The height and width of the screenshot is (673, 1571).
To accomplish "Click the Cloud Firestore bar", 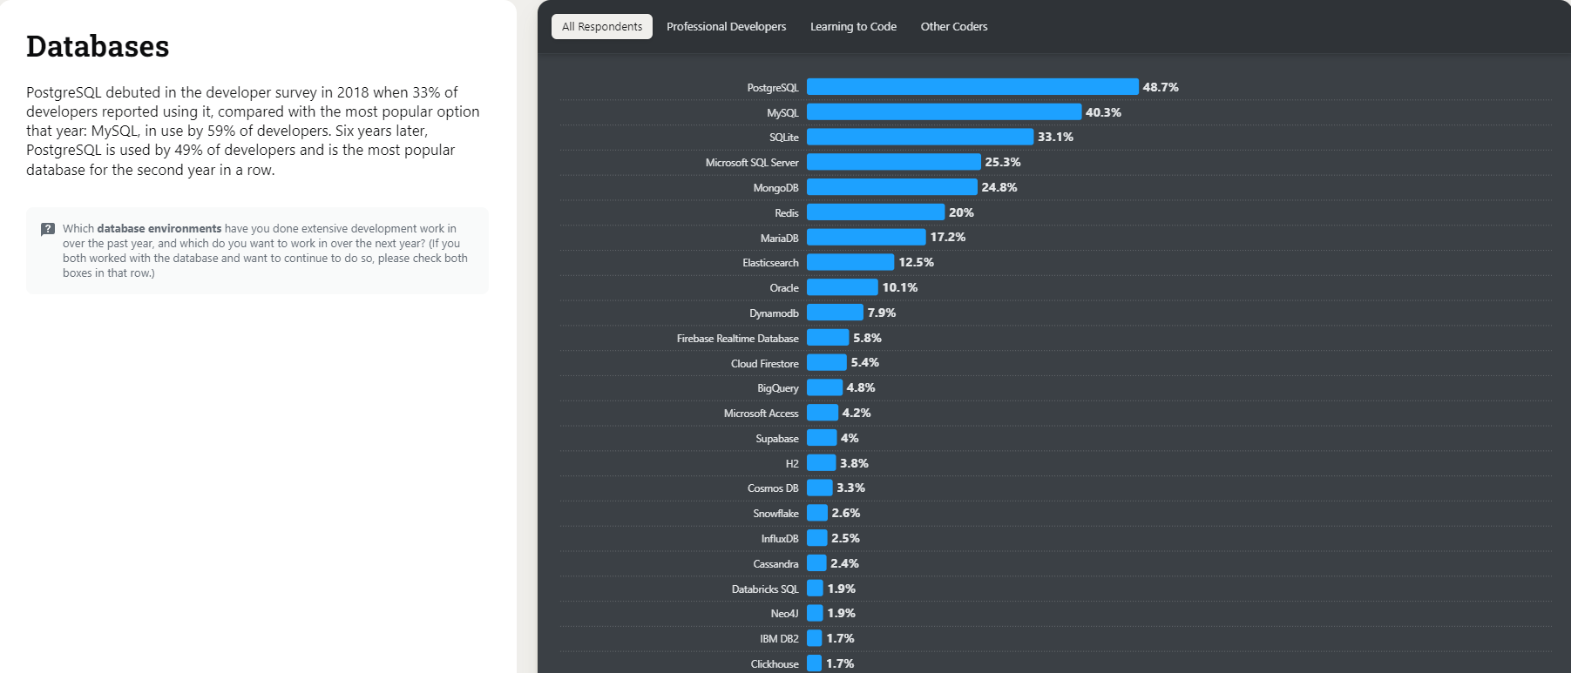I will click(x=826, y=362).
